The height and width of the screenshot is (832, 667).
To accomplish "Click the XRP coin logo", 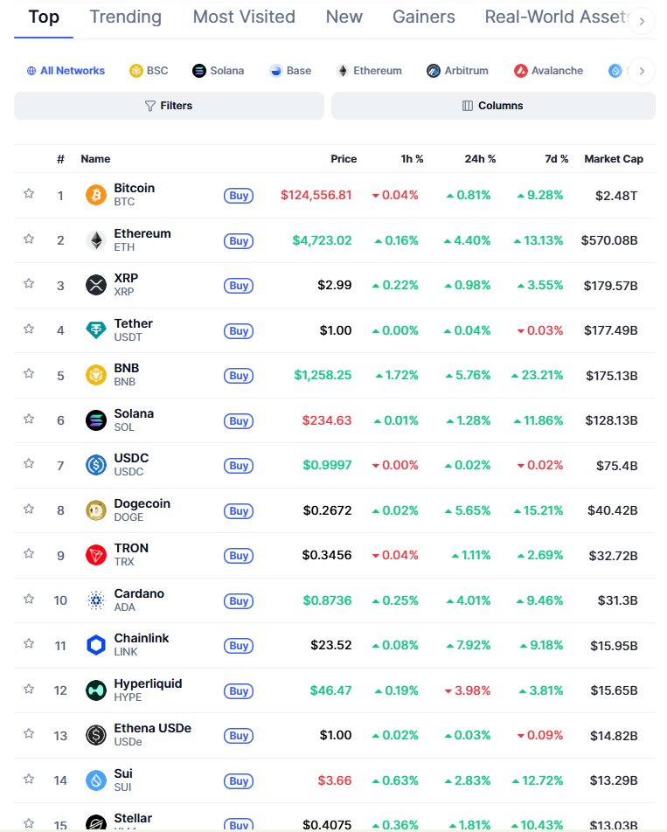I will click(96, 285).
